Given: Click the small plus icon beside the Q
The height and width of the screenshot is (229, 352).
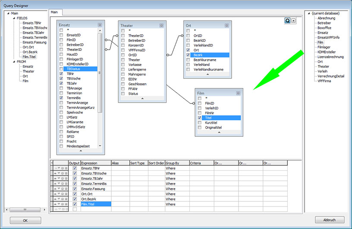Looking at the screenshot, I should coord(294,20).
